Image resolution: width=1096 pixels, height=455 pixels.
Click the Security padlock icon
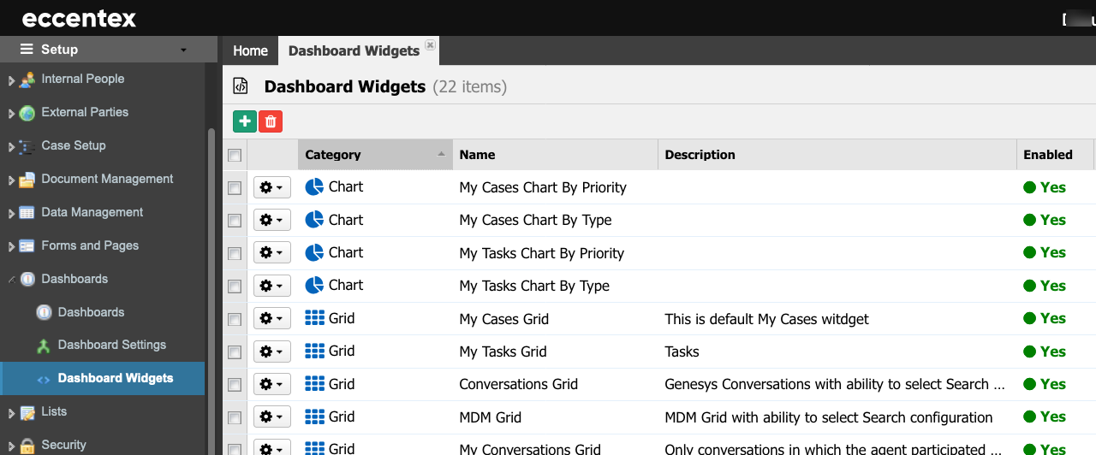tap(27, 446)
